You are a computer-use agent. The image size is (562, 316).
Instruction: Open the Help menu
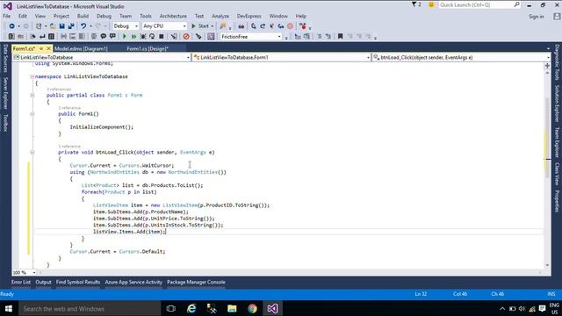(x=301, y=16)
